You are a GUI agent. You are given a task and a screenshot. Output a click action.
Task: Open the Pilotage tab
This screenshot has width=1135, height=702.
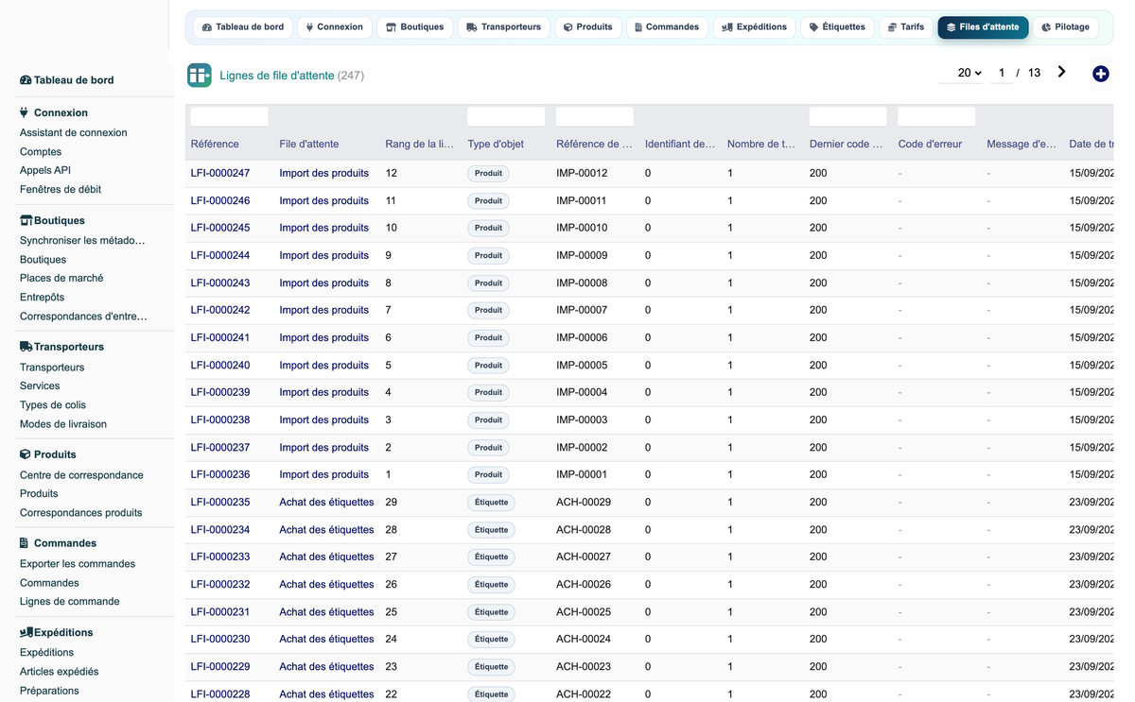[1065, 27]
